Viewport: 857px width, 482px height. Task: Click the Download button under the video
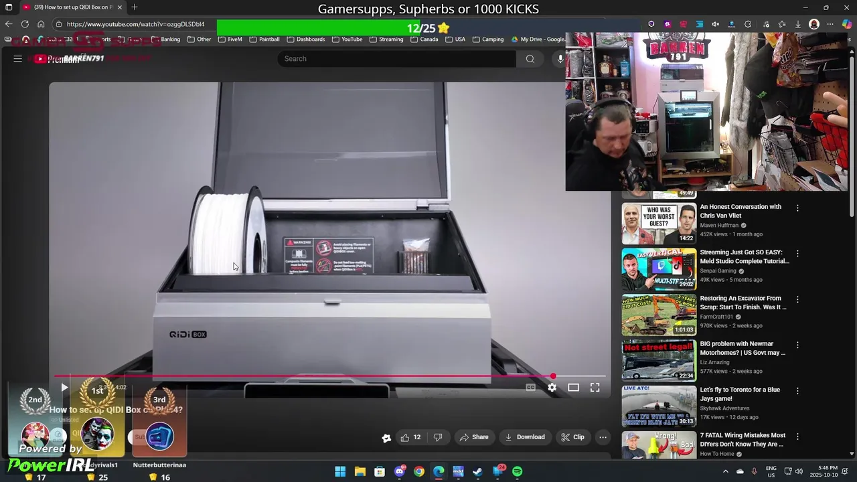[525, 437]
